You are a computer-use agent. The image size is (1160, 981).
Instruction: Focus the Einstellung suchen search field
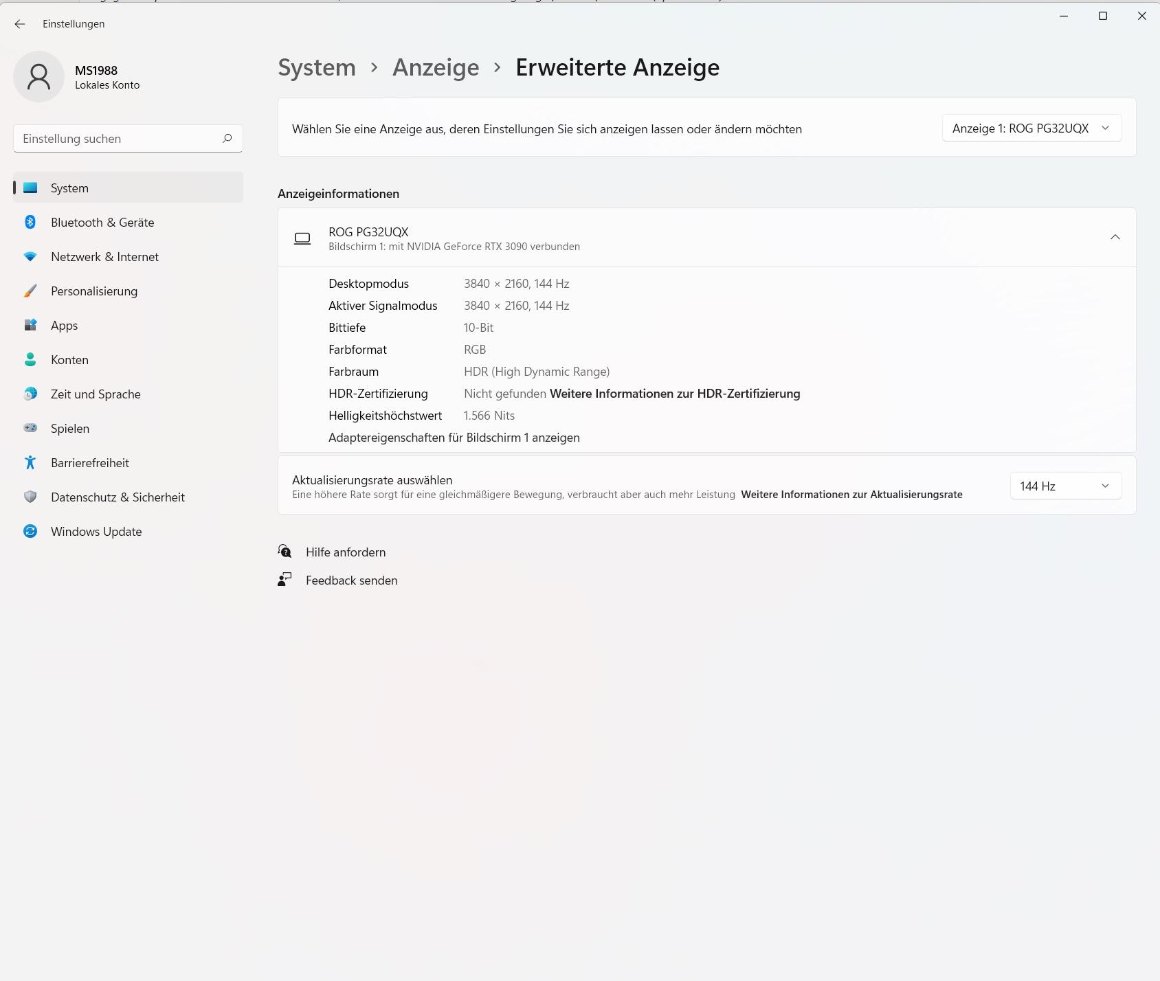pos(128,138)
